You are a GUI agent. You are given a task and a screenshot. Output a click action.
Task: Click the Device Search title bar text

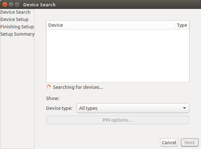tap(39, 5)
